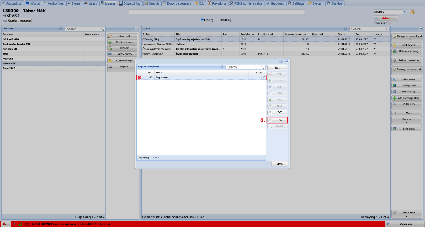Open the Soubory combo box dropdown
The image size is (425, 227).
(x=405, y=11)
